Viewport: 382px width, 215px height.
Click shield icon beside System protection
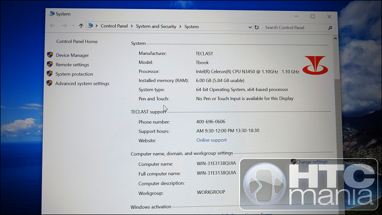point(50,73)
